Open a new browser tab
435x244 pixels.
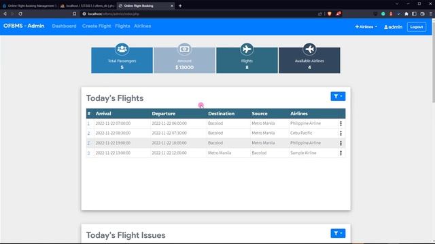click(x=180, y=6)
